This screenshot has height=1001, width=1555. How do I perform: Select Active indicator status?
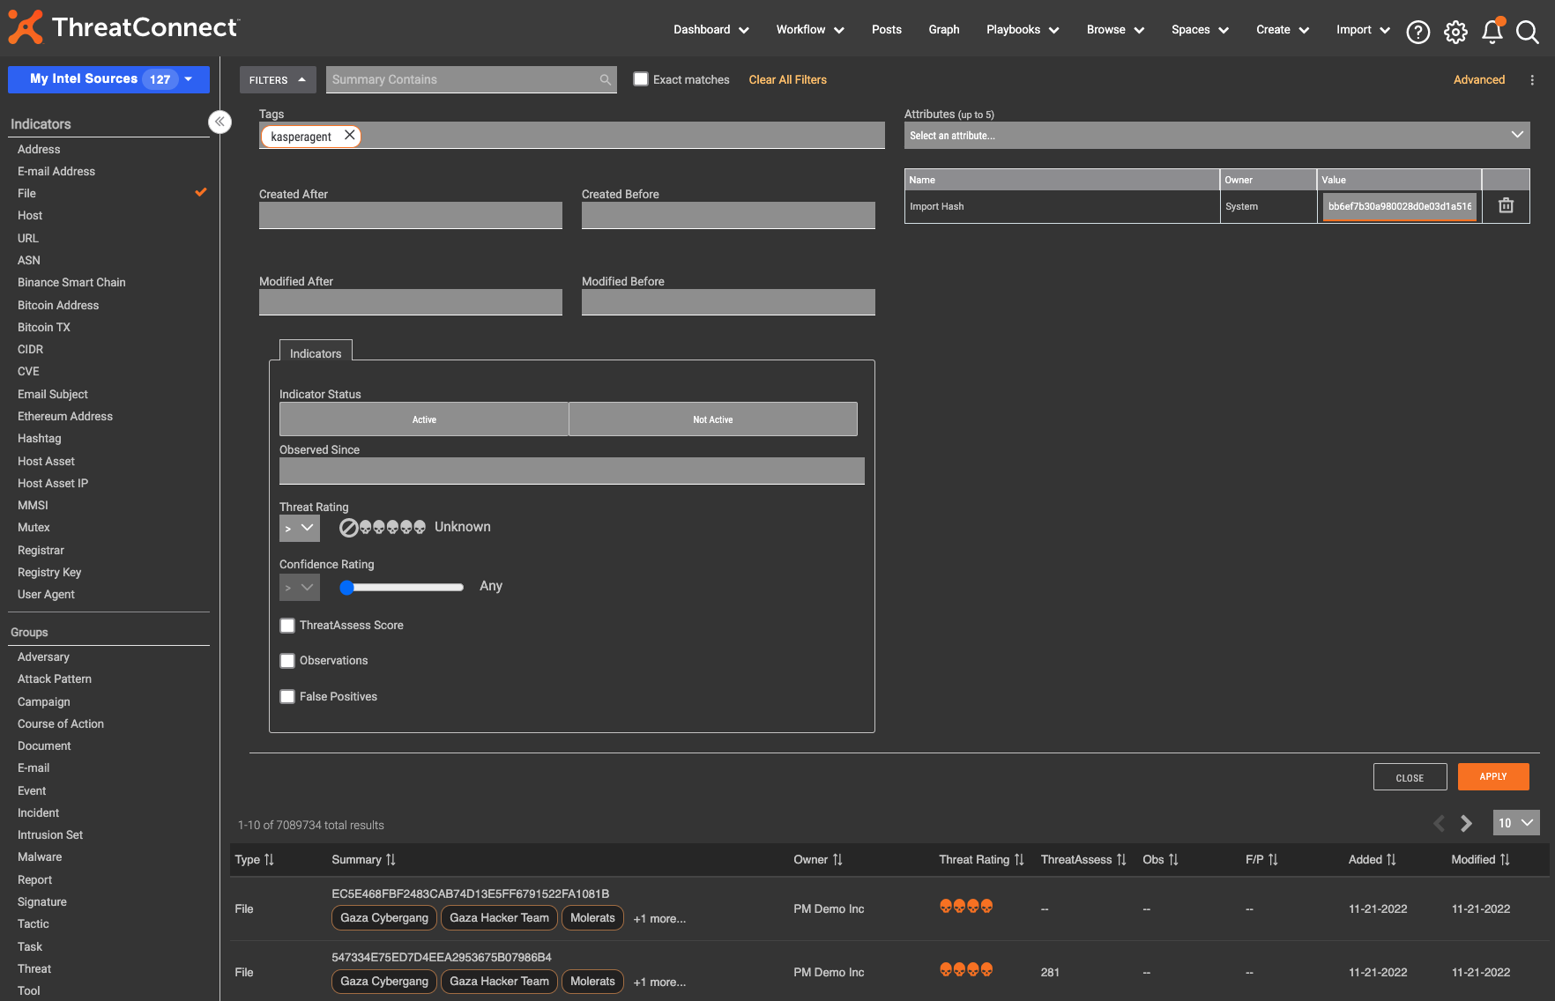point(424,419)
